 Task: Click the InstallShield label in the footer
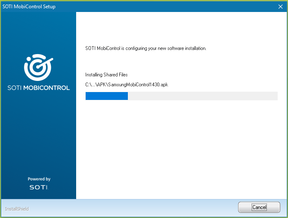coord(17,209)
